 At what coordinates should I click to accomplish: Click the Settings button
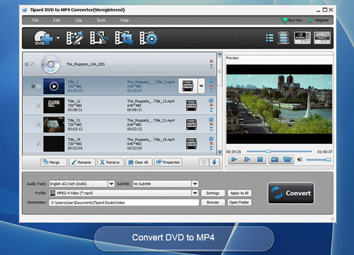click(x=212, y=193)
